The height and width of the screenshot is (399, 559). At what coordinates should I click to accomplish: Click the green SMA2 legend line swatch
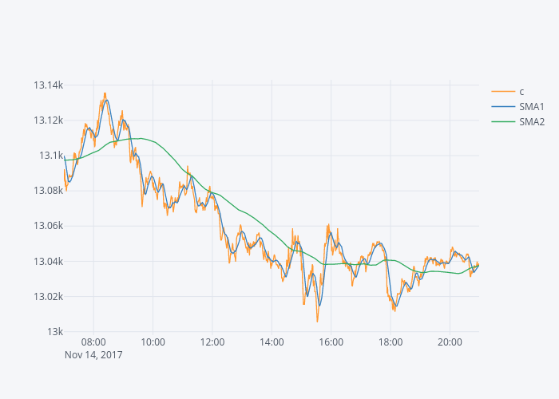point(503,122)
